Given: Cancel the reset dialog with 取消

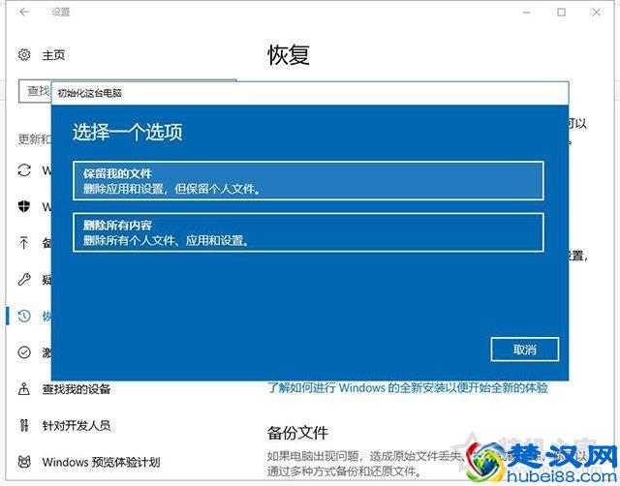Looking at the screenshot, I should (x=525, y=349).
